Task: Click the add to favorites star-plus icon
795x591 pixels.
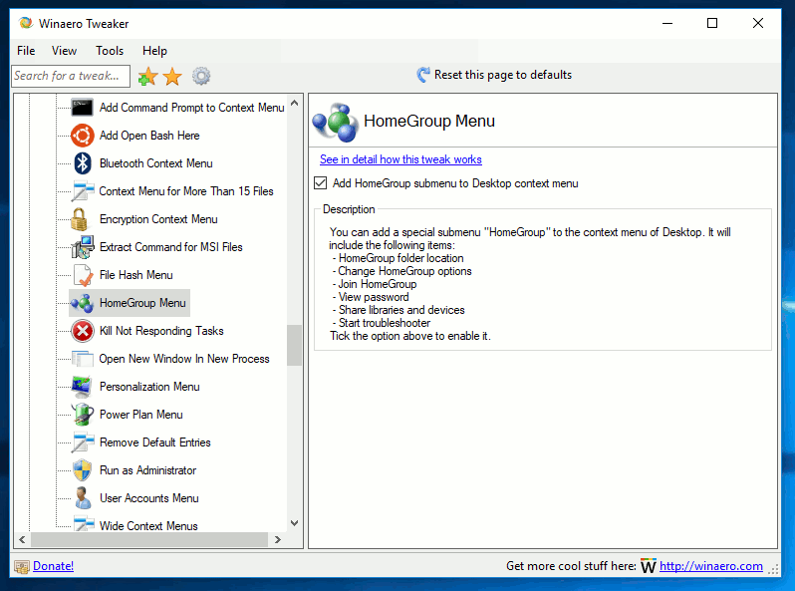Action: (147, 76)
